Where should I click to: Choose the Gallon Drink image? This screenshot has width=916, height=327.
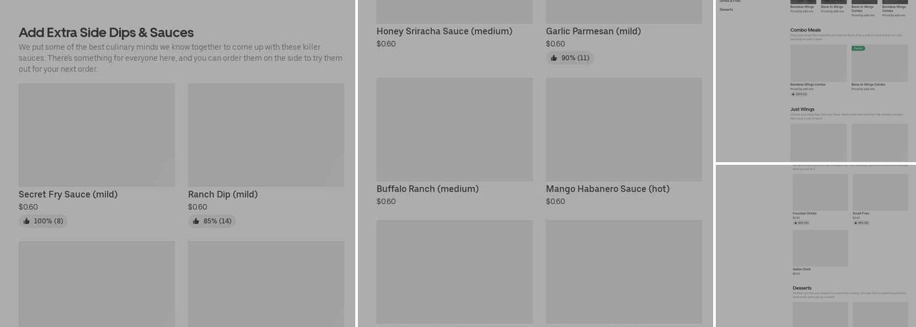click(820, 248)
